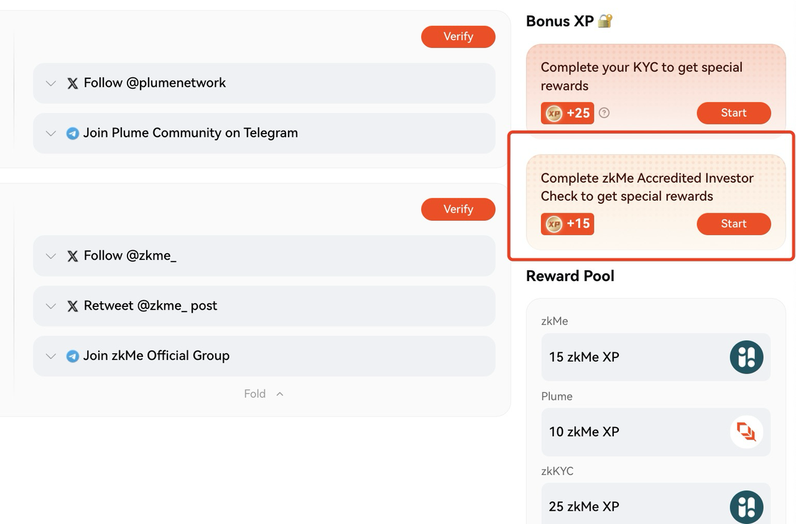The image size is (796, 524).
Task: Click the zkMe logo in 25 zkMe XP row
Action: [746, 507]
